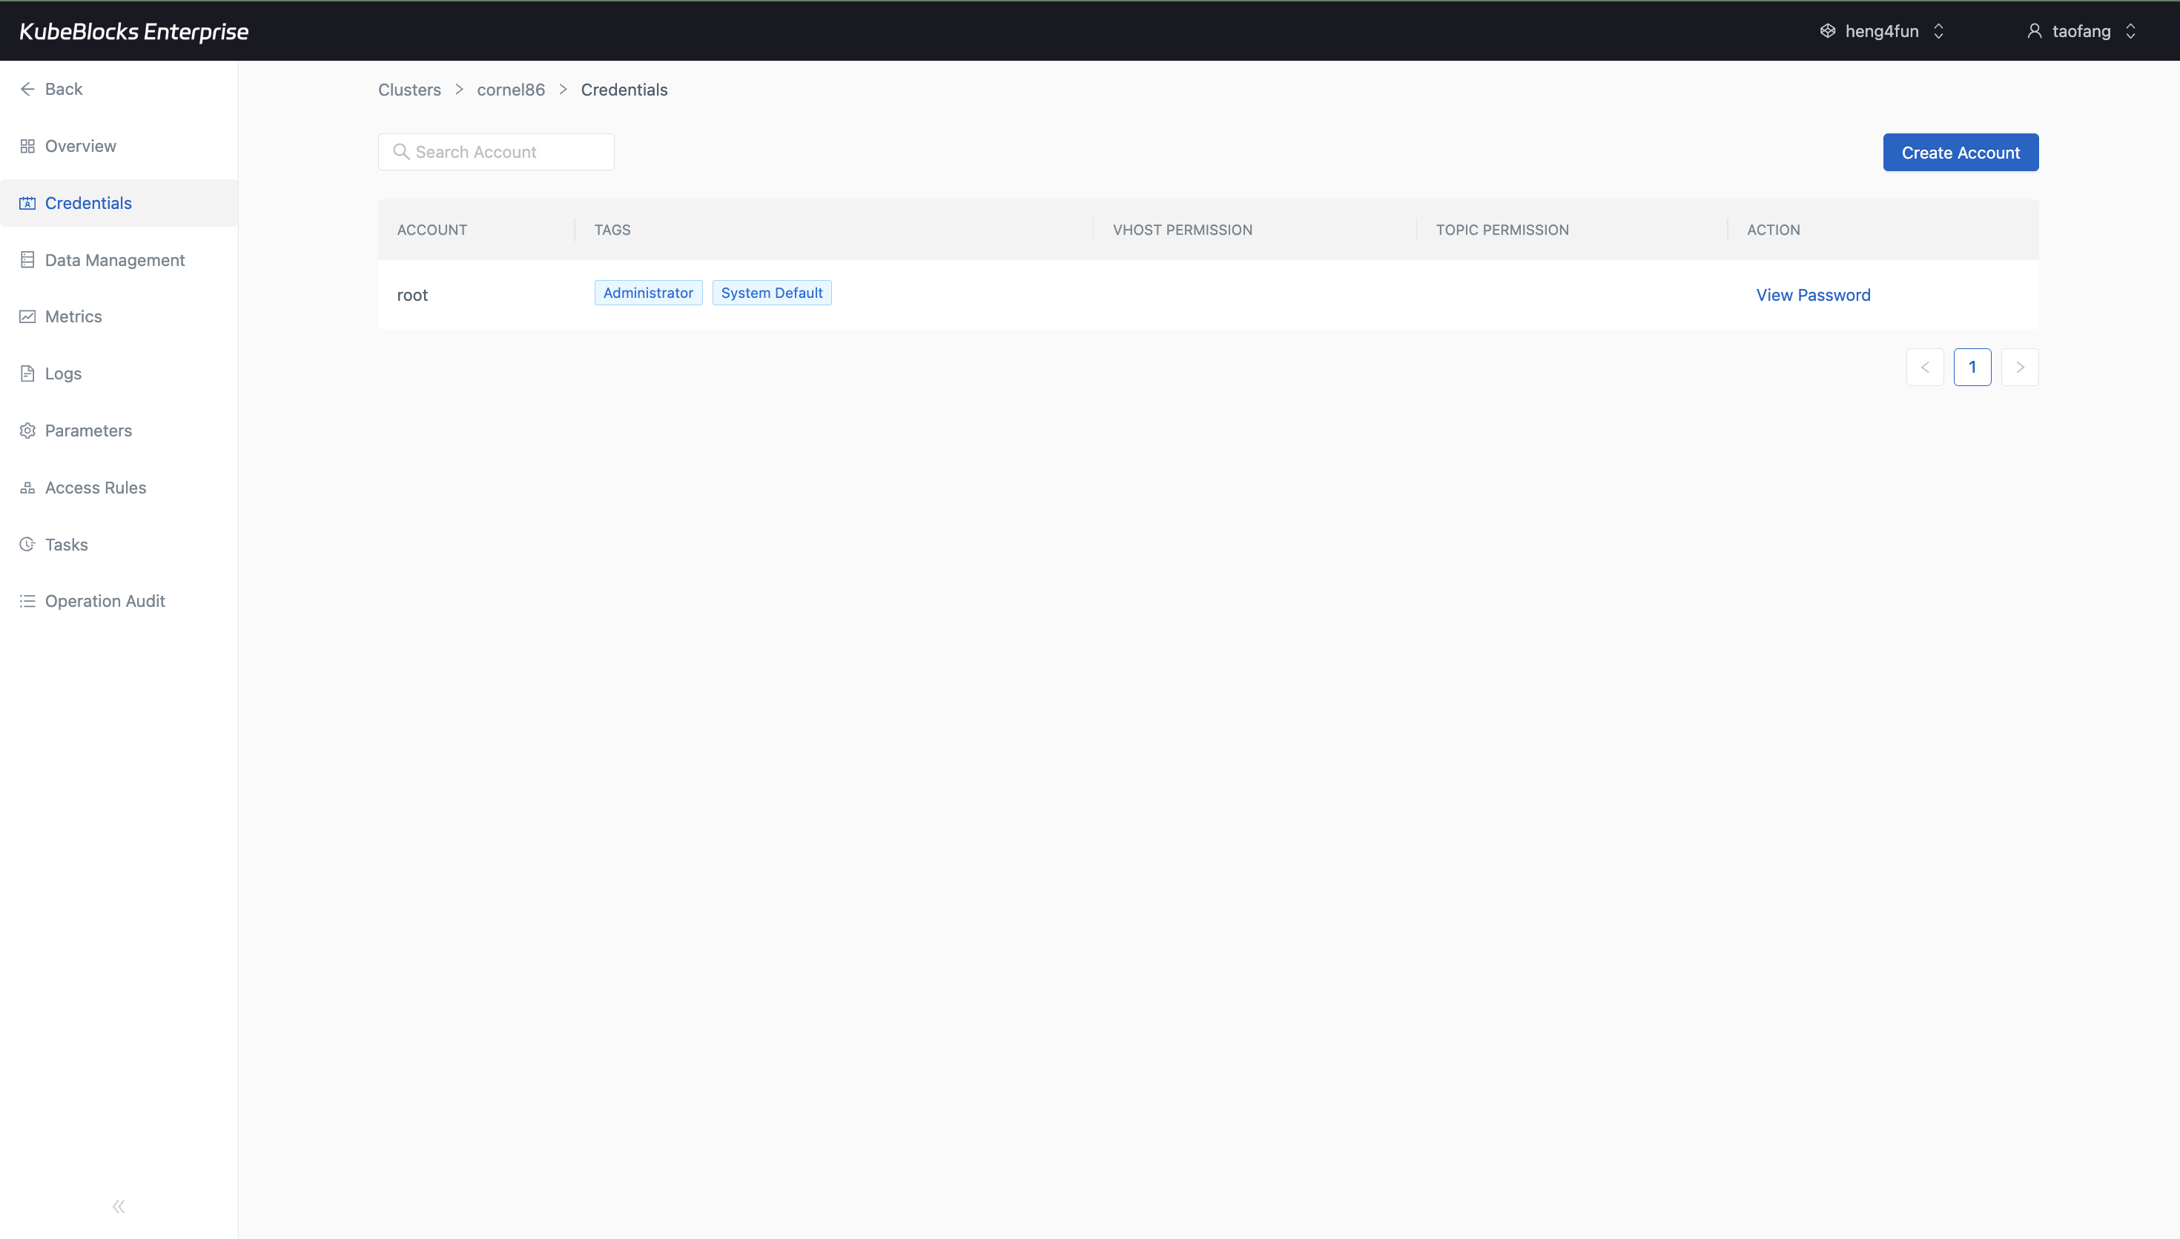Viewport: 2180px width, 1239px height.
Task: Click the Access Rules network icon
Action: click(x=27, y=488)
